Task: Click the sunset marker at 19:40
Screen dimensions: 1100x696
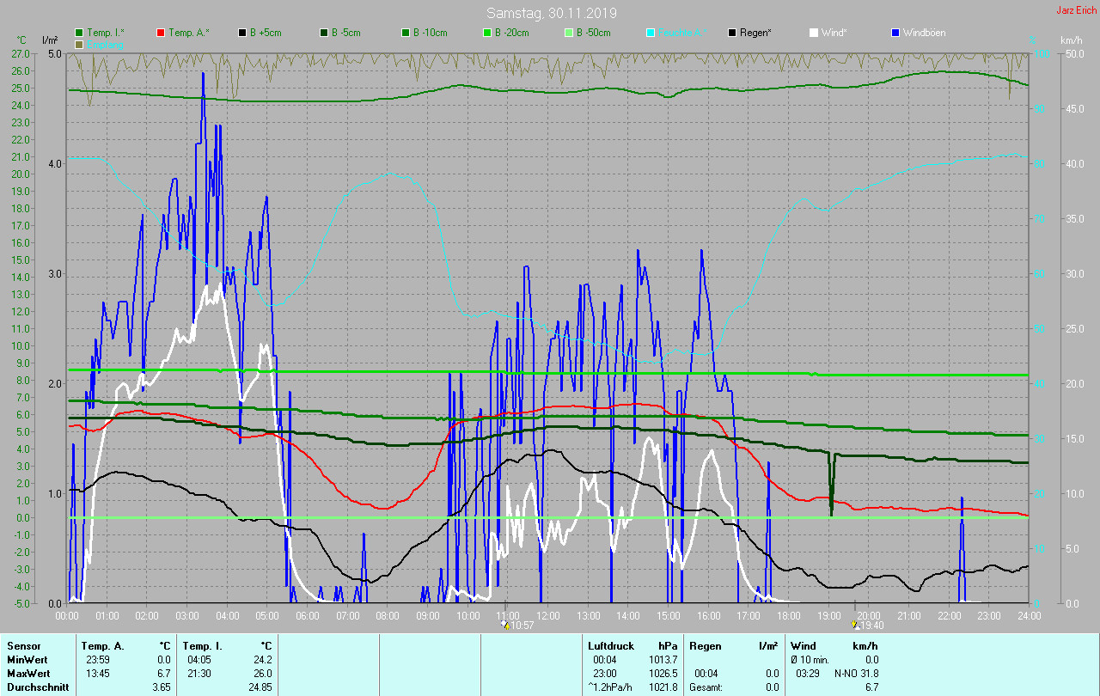Action: [x=854, y=625]
